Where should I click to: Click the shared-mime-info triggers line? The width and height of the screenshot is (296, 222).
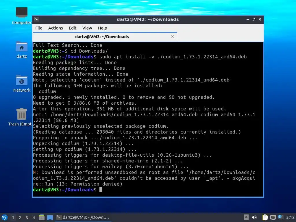(x=108, y=161)
